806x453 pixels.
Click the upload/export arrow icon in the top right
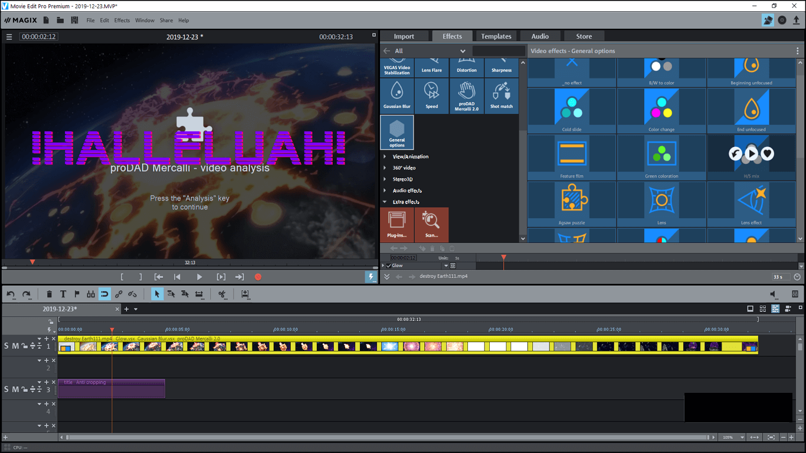point(797,20)
